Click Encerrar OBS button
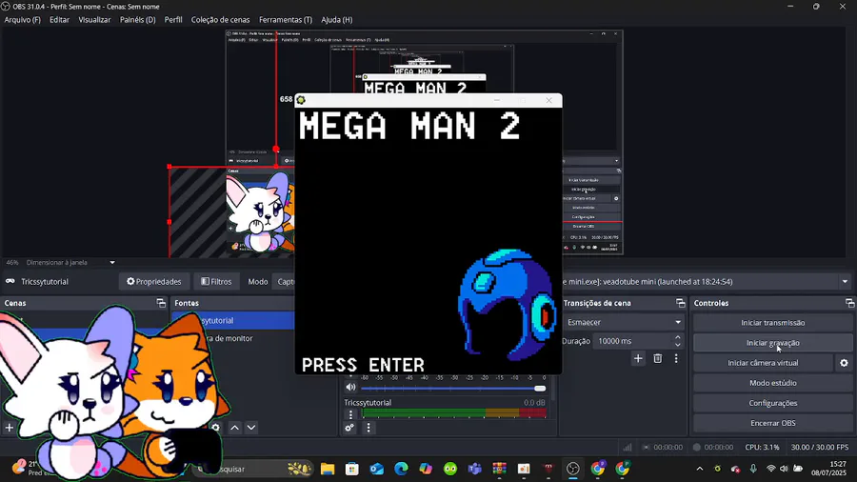The width and height of the screenshot is (857, 482). coord(773,423)
